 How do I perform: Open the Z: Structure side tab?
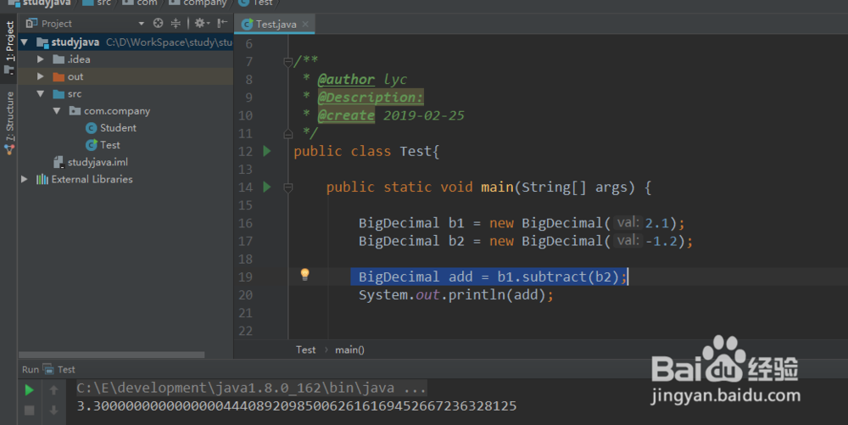click(9, 123)
